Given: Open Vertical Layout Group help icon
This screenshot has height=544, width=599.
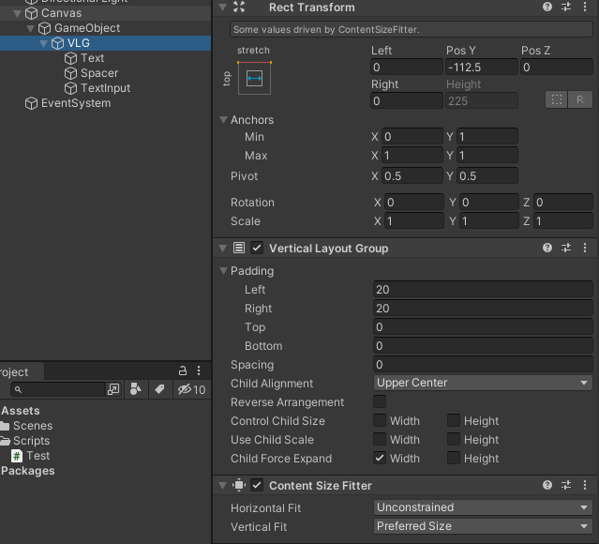Looking at the screenshot, I should pos(547,248).
